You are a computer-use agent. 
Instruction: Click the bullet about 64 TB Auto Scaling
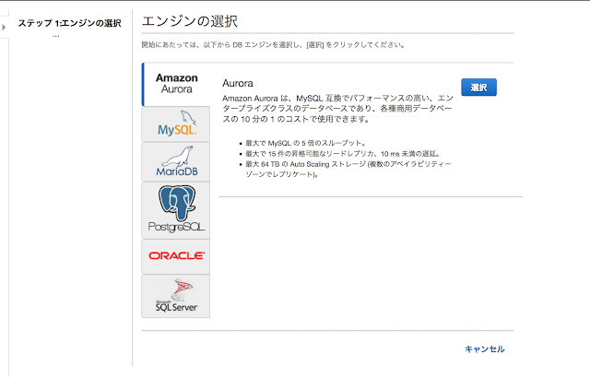[348, 170]
